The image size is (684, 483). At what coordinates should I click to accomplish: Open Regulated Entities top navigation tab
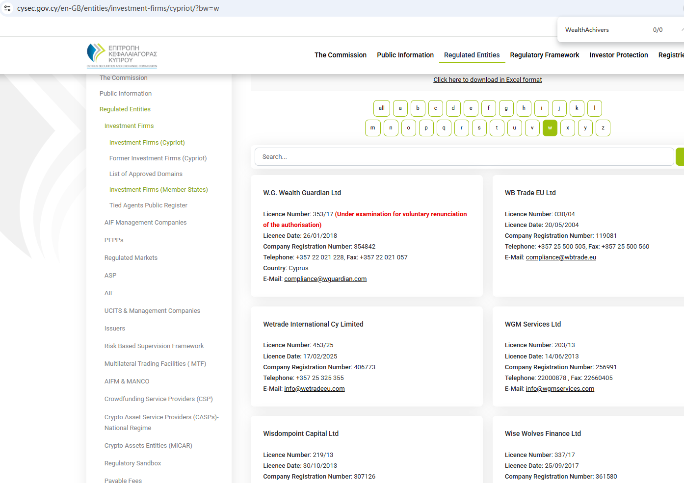click(x=472, y=55)
